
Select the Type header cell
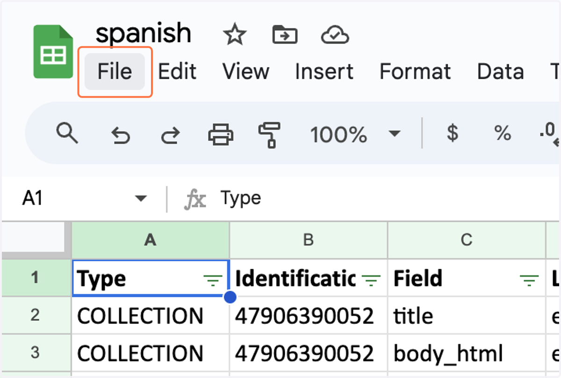[x=150, y=278]
